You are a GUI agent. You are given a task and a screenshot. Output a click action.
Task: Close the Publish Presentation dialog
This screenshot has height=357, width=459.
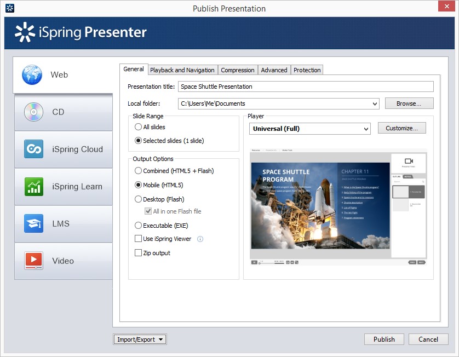click(446, 6)
